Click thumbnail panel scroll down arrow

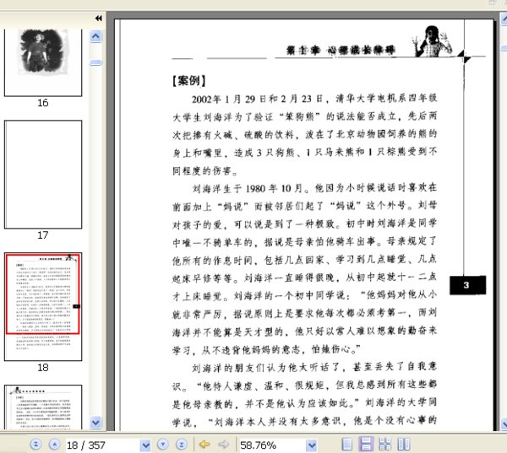95,423
